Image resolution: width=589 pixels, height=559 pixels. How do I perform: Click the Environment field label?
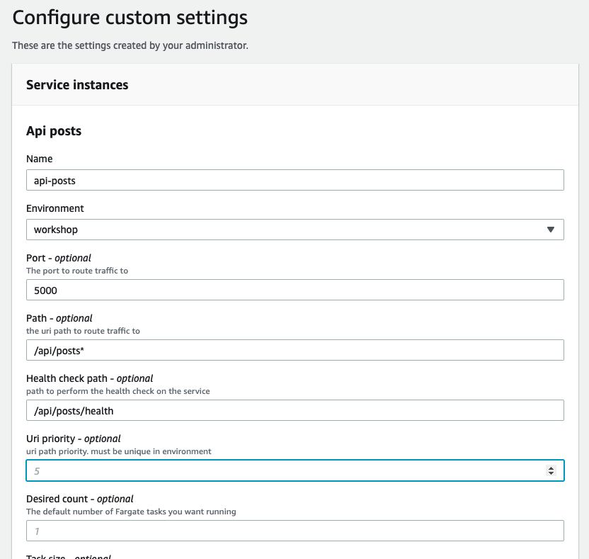(55, 208)
